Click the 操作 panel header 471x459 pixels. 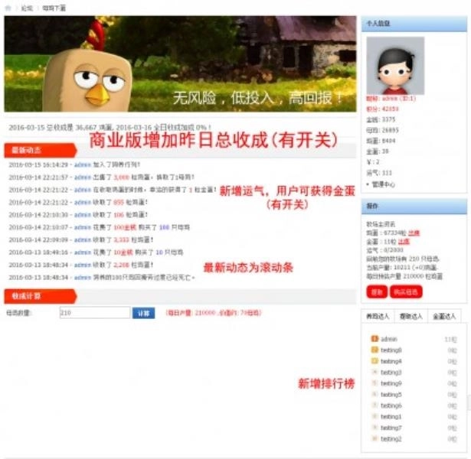coord(414,207)
